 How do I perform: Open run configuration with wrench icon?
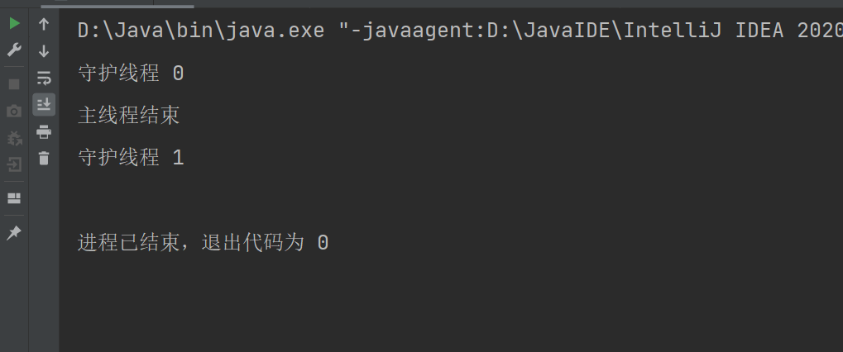[x=15, y=51]
